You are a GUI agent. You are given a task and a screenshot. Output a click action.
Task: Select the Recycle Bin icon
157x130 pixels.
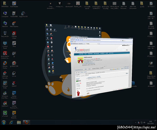(x=5, y=34)
